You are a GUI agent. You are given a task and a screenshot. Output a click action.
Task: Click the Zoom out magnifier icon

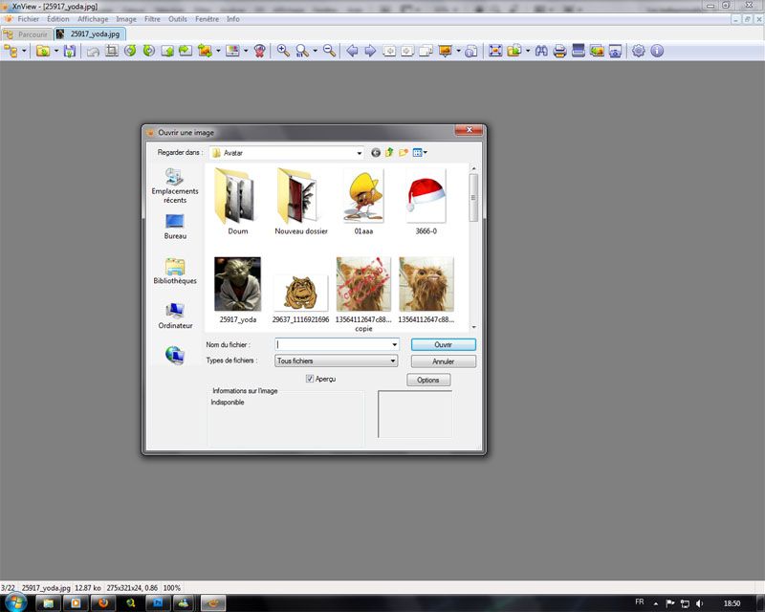[x=329, y=51]
